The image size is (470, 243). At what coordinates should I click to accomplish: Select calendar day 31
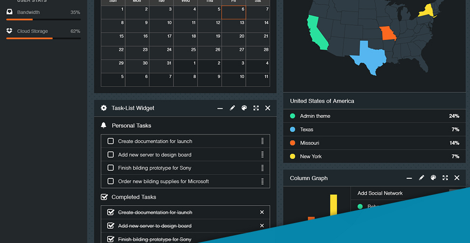(161, 66)
